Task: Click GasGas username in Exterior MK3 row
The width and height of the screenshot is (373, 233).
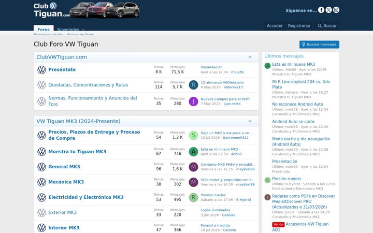Action: click(x=228, y=215)
